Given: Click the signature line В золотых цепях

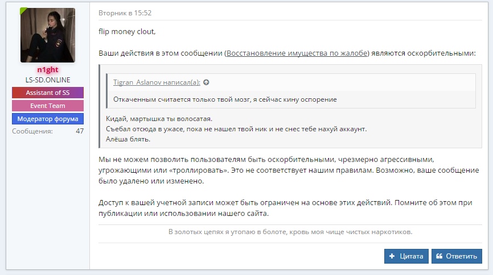Looking at the screenshot, I should [x=290, y=232].
